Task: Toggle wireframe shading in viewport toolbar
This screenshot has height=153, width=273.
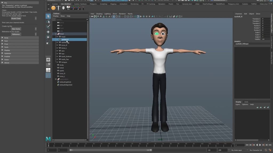Action: 135,16
